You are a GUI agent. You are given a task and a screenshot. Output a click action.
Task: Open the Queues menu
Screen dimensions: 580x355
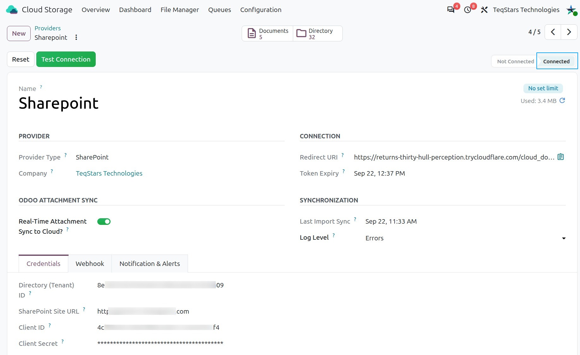point(220,10)
